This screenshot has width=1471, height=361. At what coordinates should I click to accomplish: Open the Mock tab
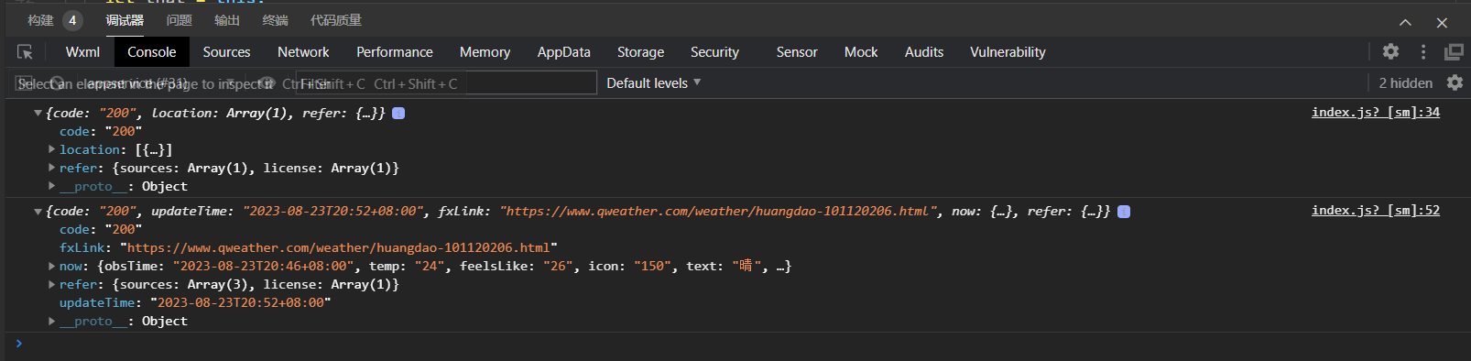click(x=861, y=52)
